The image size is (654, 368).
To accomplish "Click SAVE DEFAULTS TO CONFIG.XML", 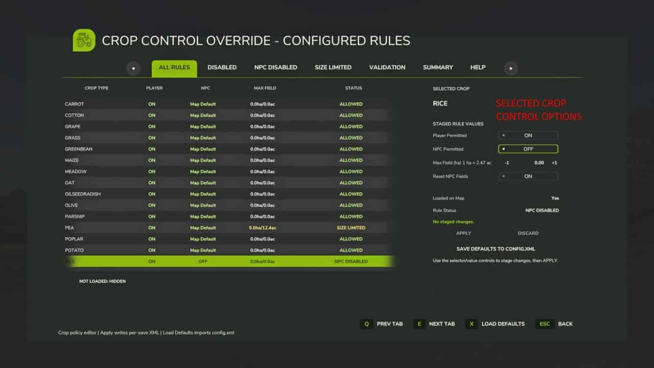I will [496, 249].
